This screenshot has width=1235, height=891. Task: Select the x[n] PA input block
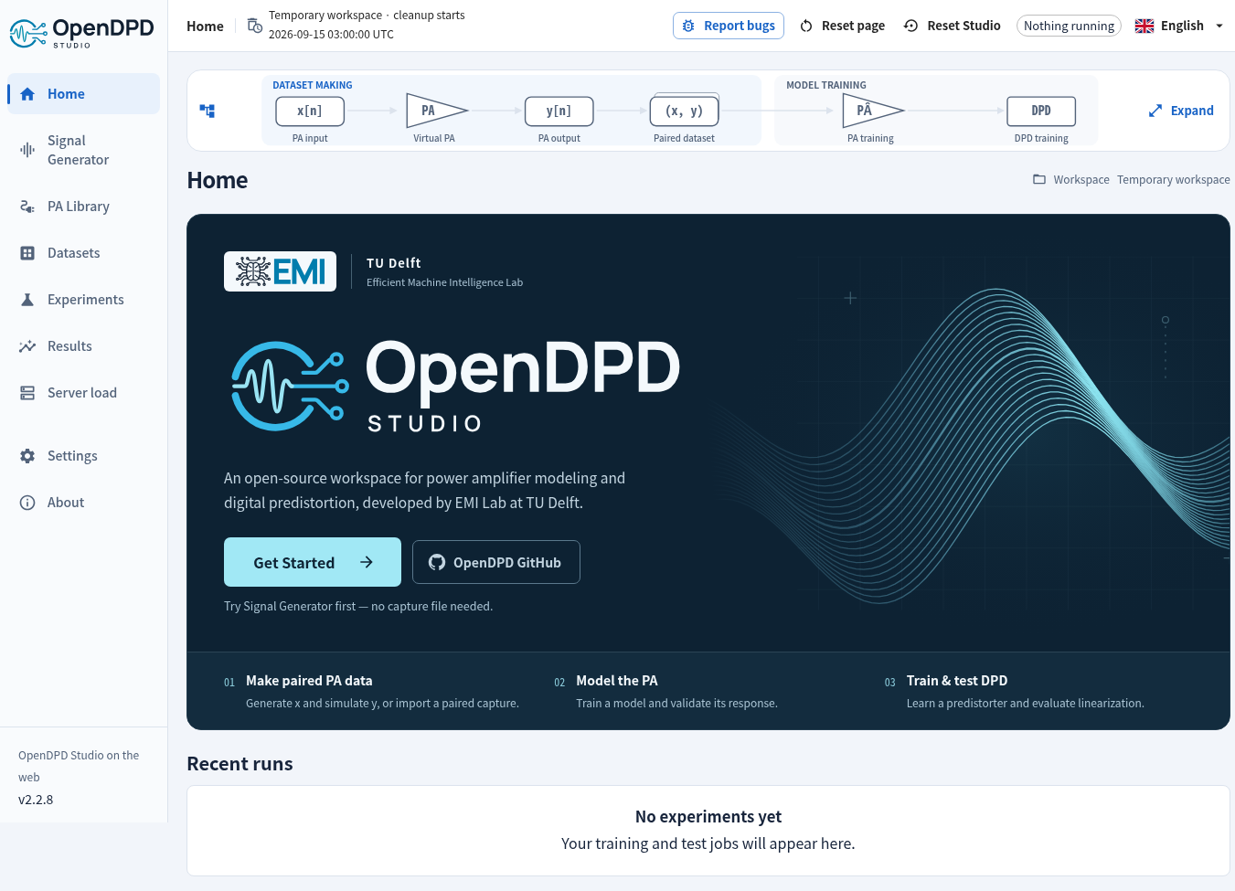[x=310, y=111]
